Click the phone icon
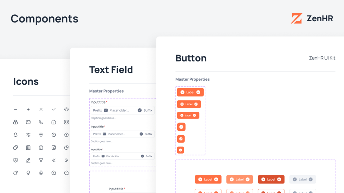The width and height of the screenshot is (344, 193). coord(41,122)
